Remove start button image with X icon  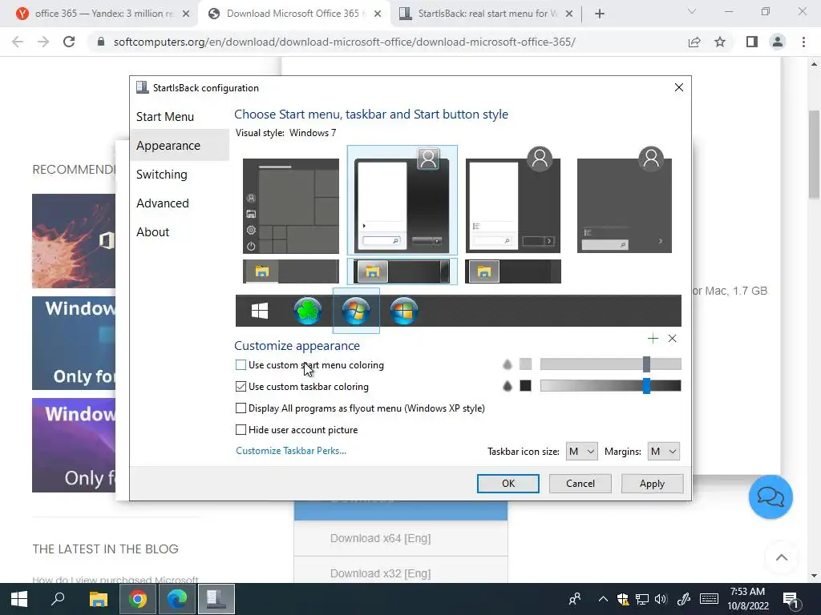(x=673, y=339)
